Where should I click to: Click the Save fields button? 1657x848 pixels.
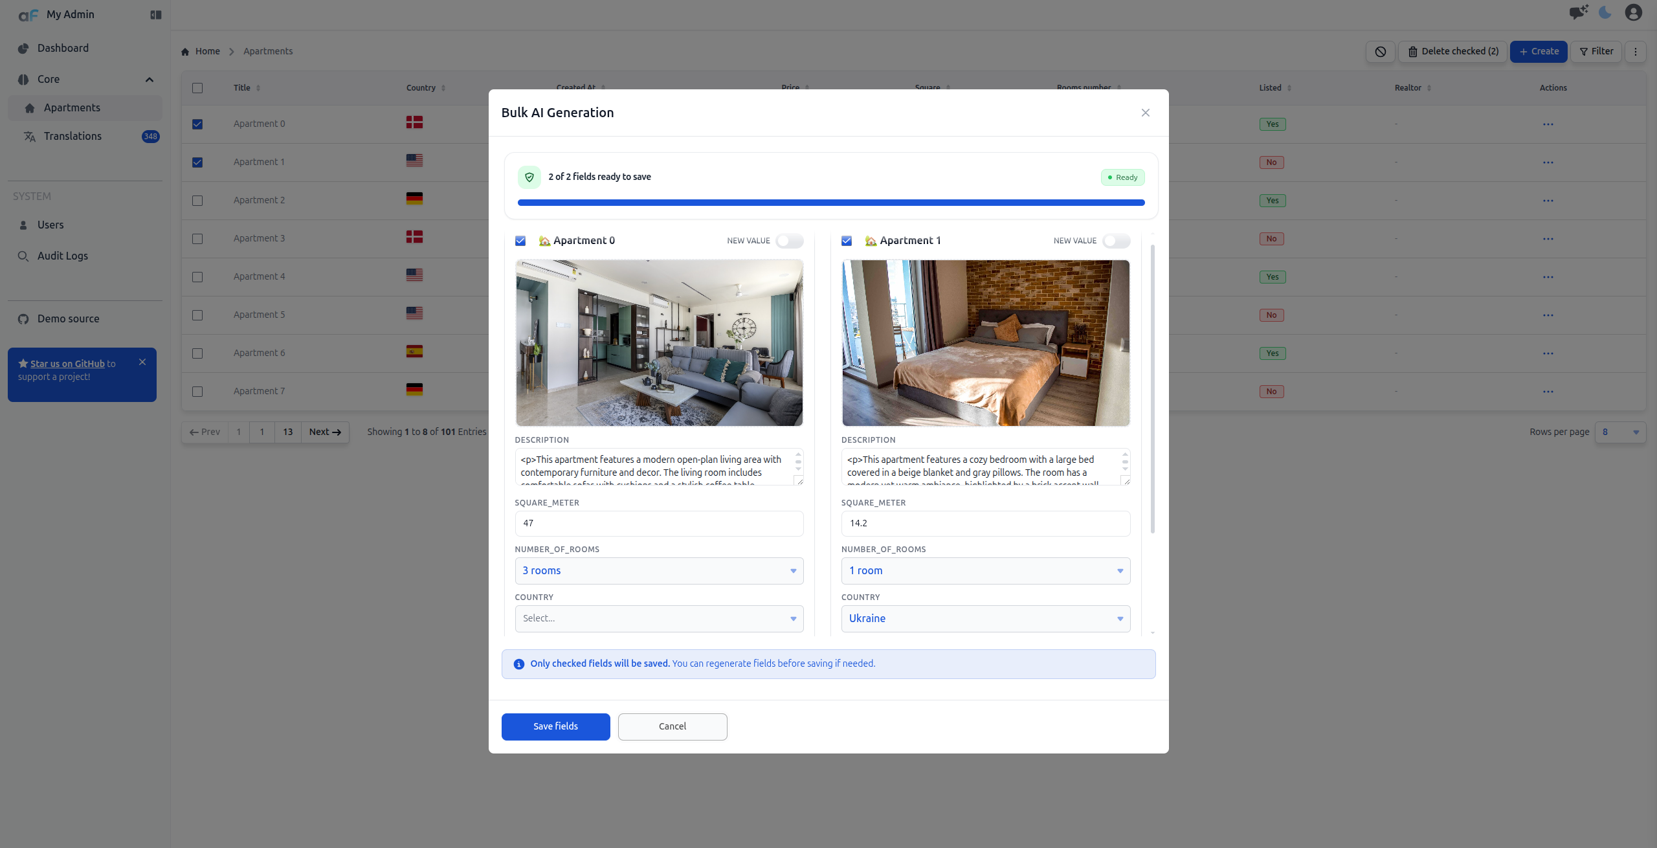556,727
